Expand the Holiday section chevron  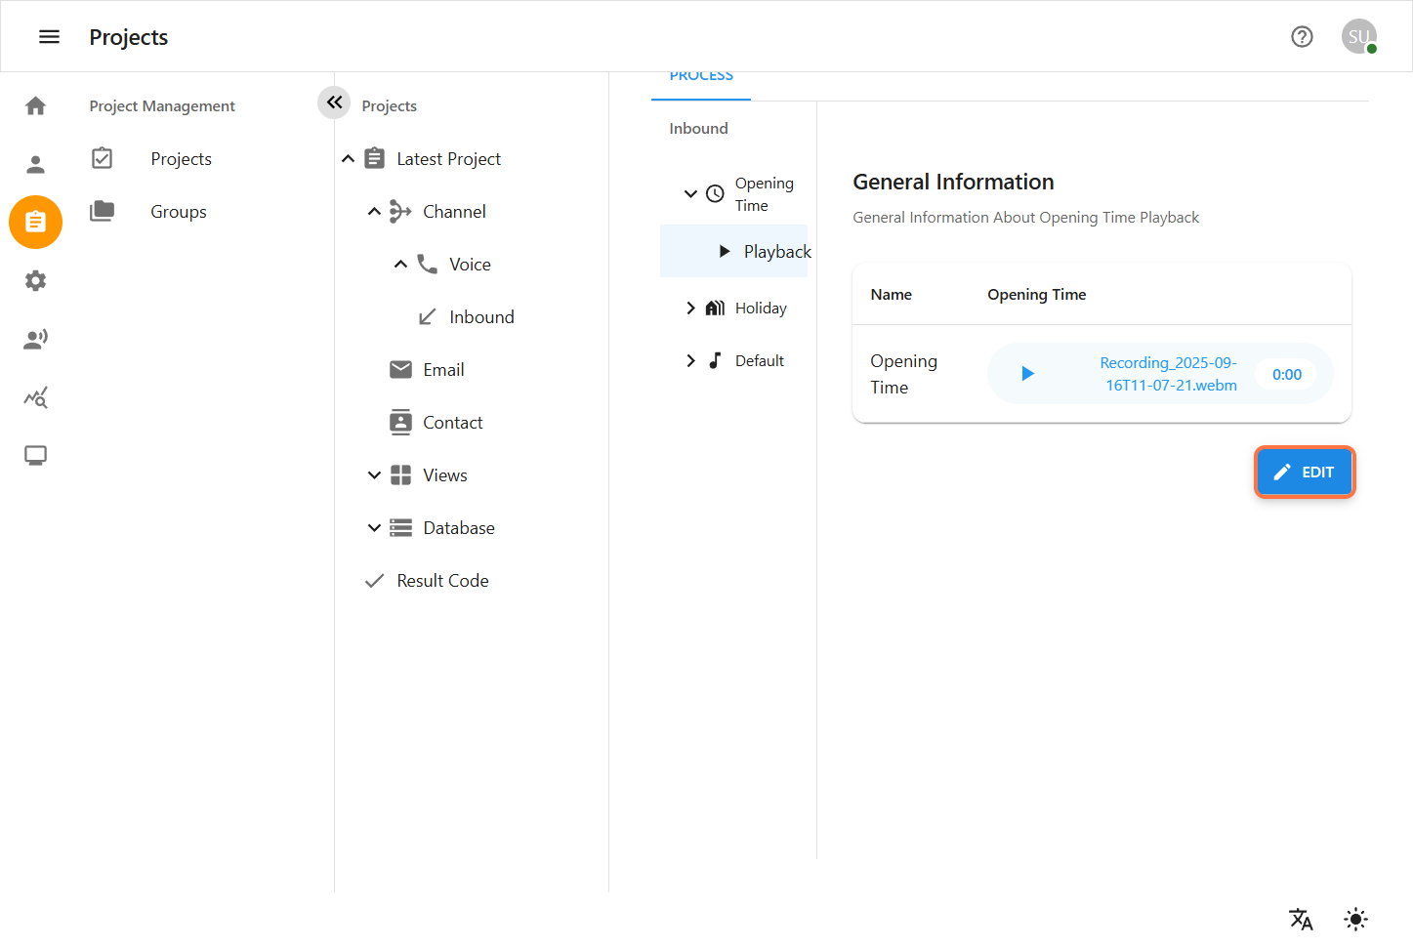tap(690, 309)
